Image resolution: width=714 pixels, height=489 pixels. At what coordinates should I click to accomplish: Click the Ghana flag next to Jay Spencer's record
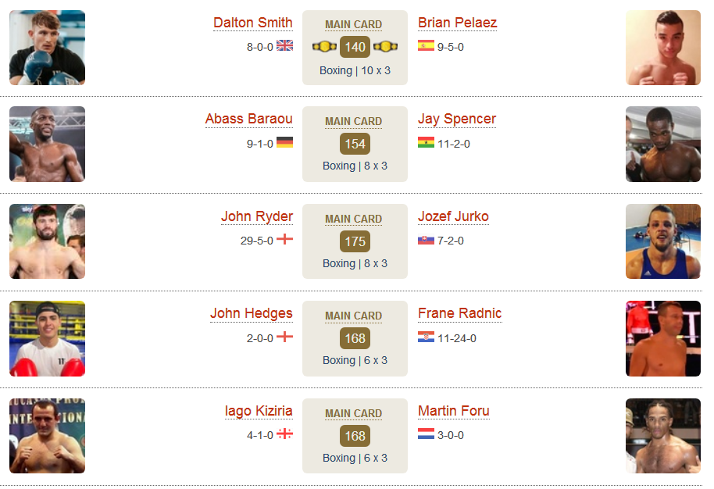(426, 142)
